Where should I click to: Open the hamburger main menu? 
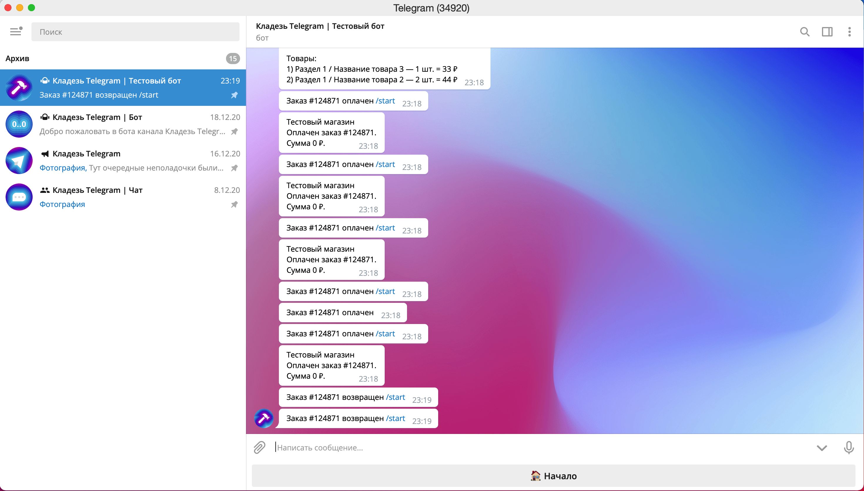16,32
